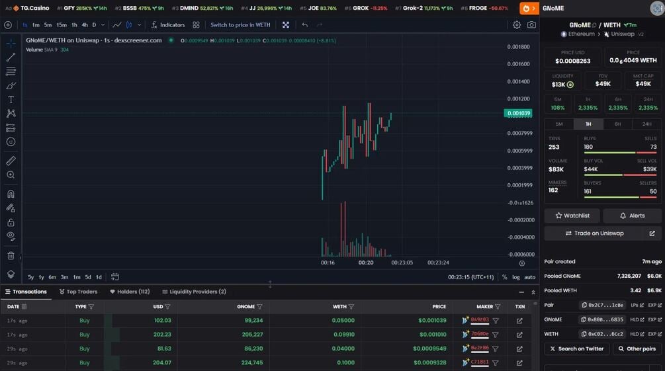This screenshot has height=371, width=665.
Task: Toggle log scale mode
Action: pos(515,277)
